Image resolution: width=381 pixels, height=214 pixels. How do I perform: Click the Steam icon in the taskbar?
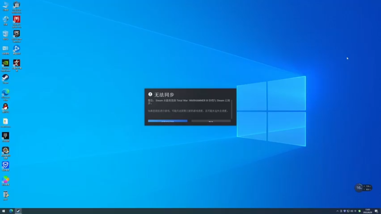tap(18, 211)
